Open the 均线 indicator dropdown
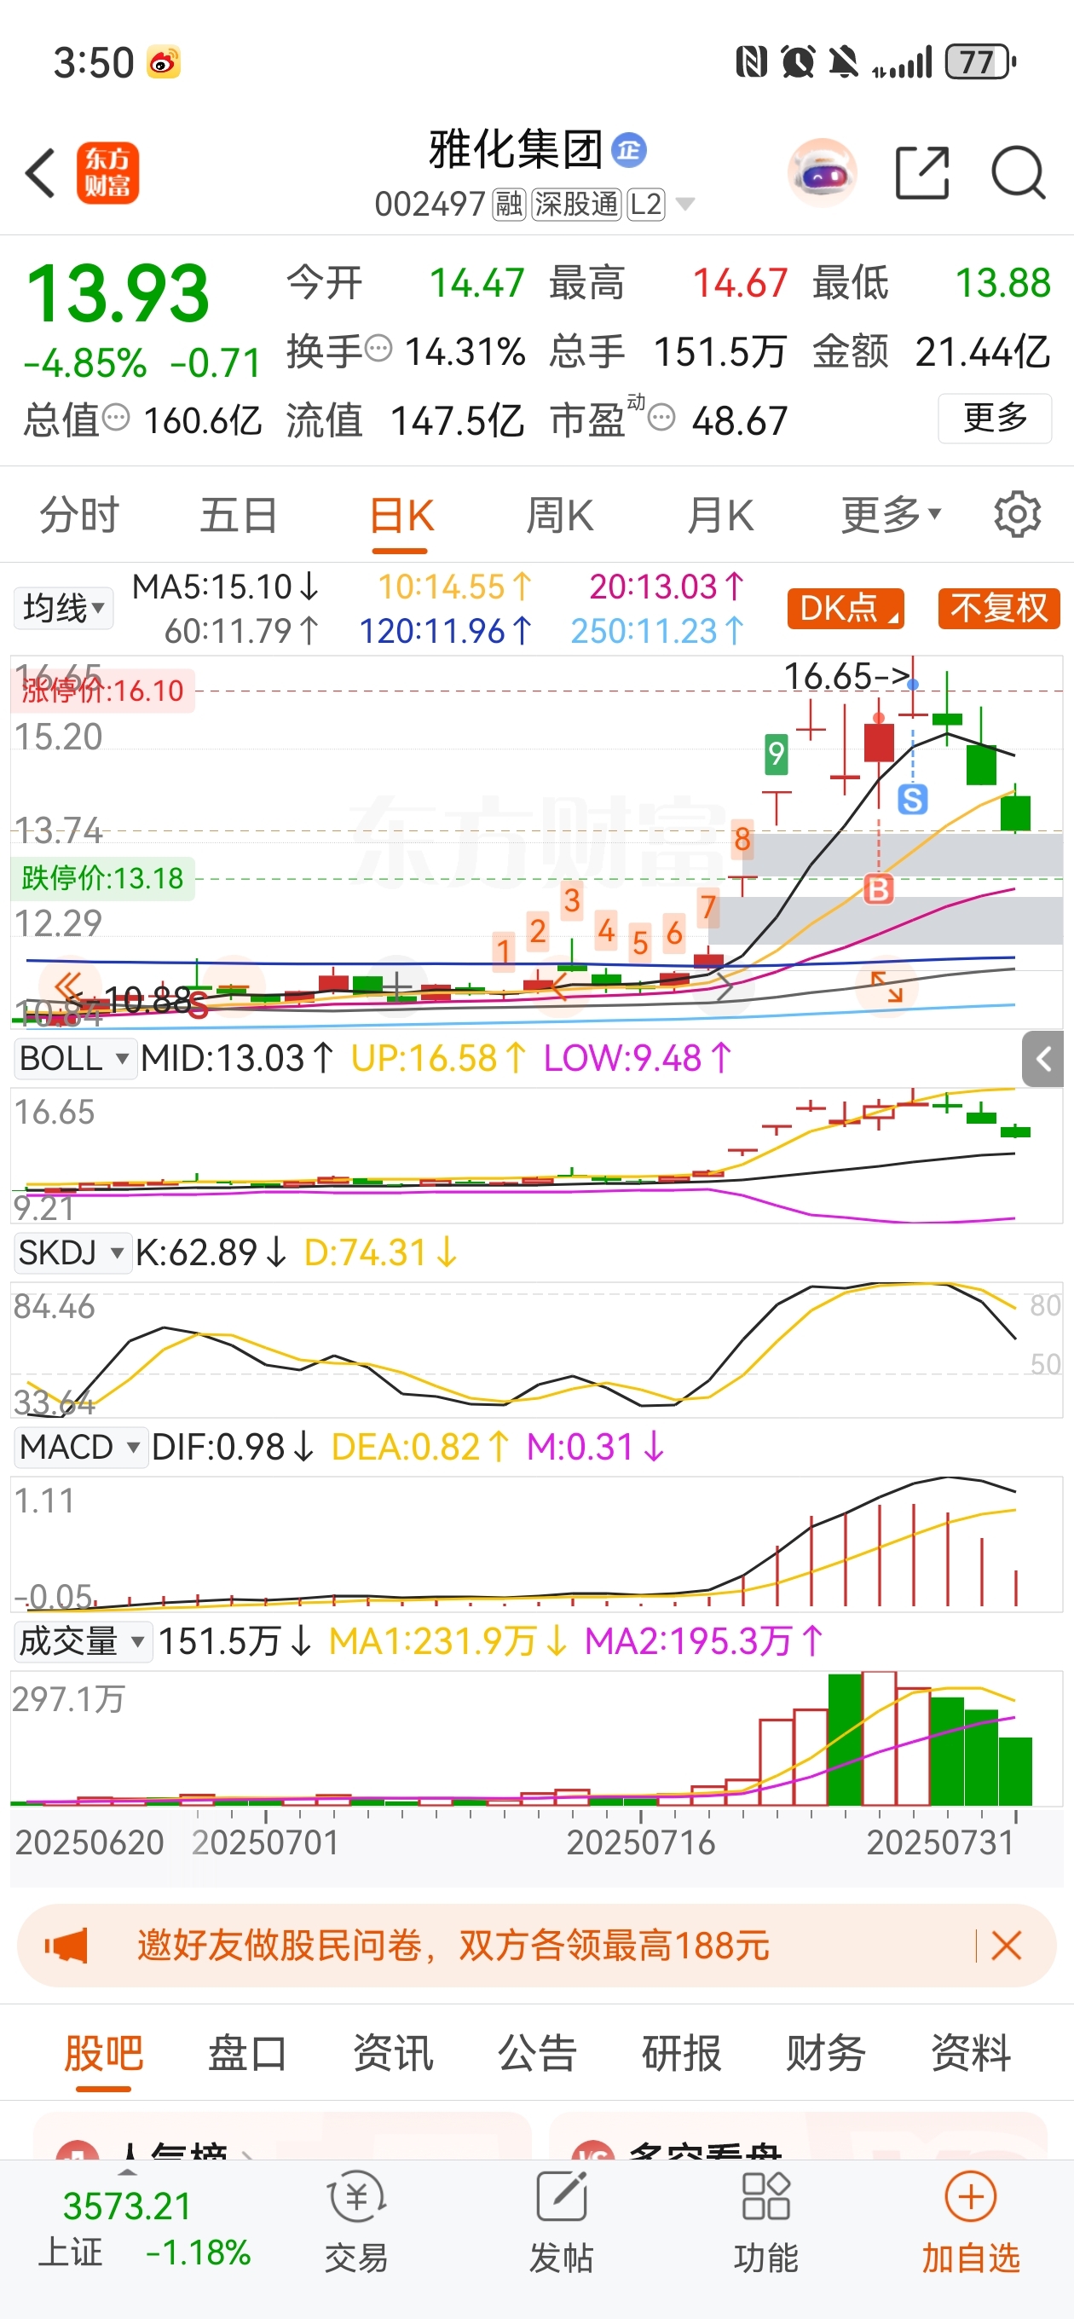 63,609
